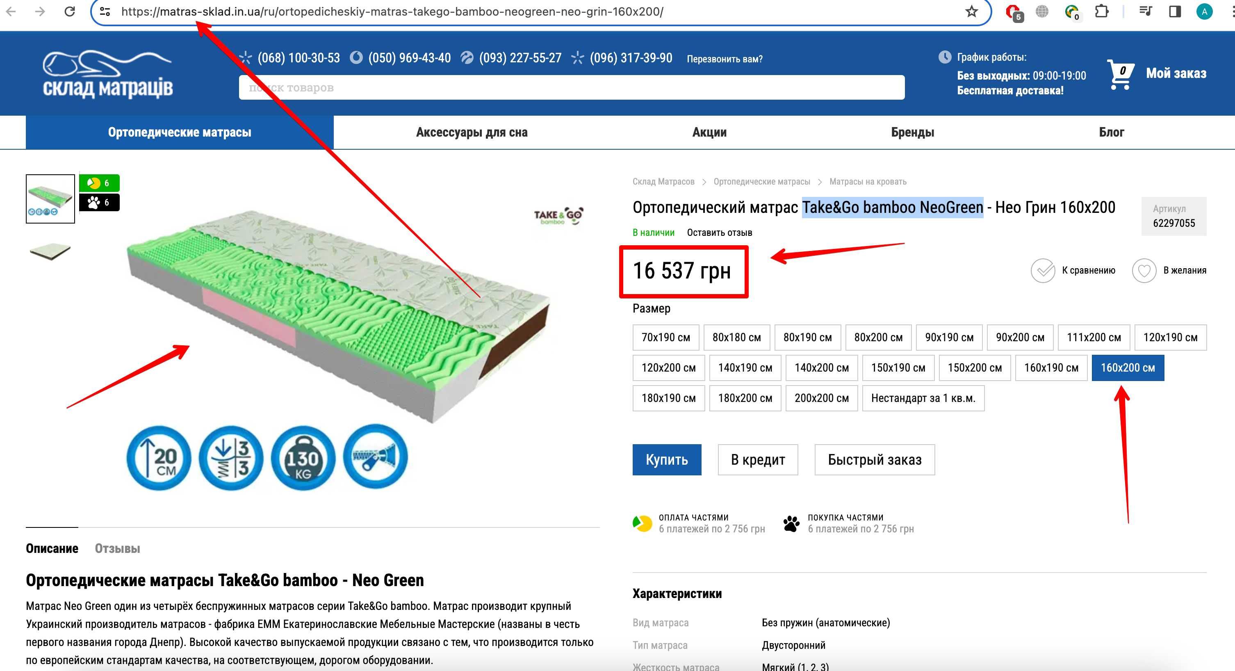Choose size 120x200 см
1235x671 pixels.
669,368
